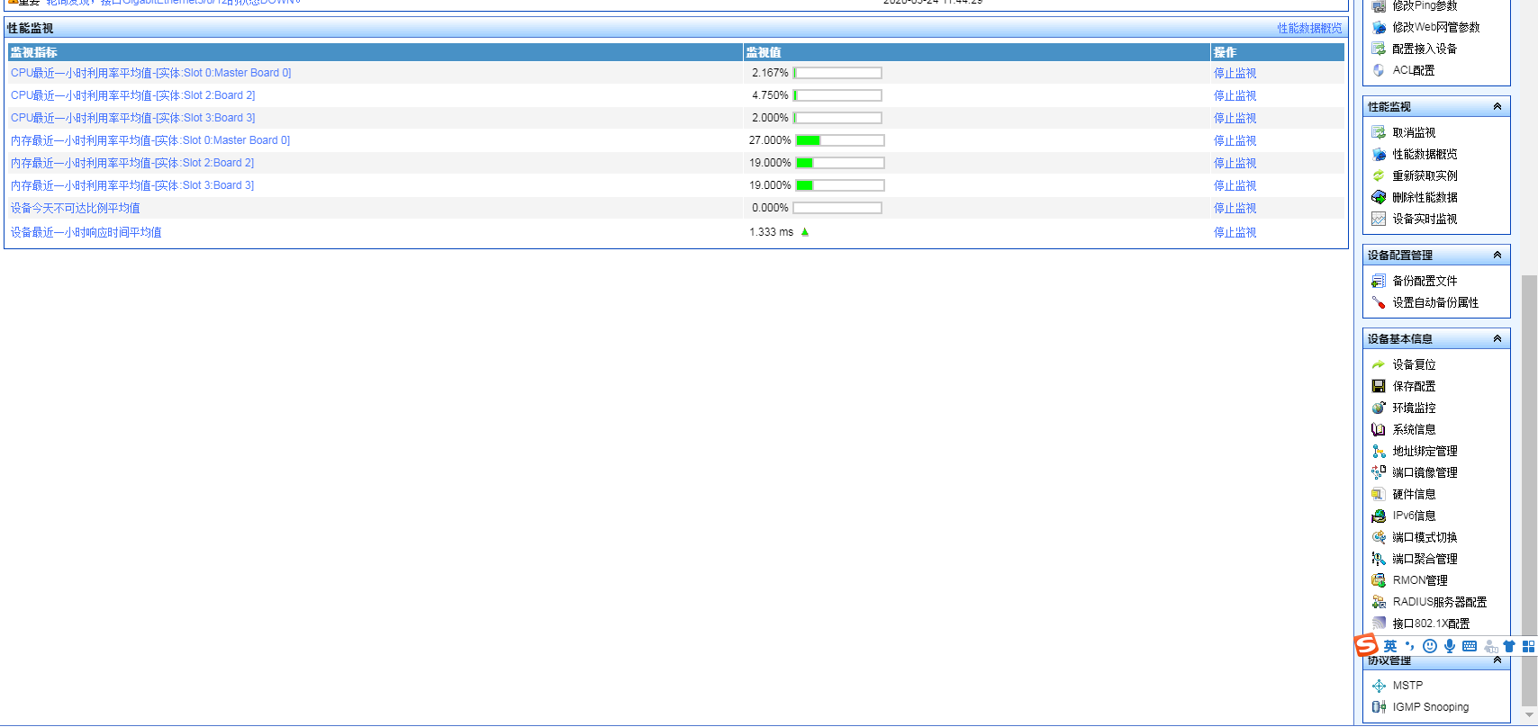Click the 端口镜像管理 icon
This screenshot has height=727, width=1538.
click(1378, 472)
